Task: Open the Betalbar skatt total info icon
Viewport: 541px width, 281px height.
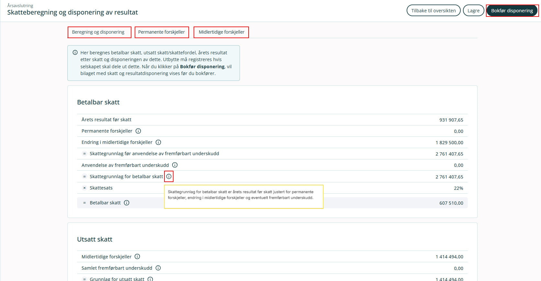Action: (x=127, y=203)
